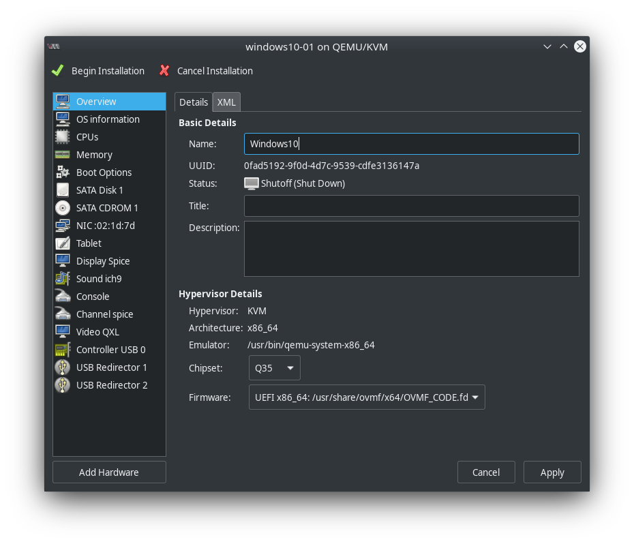This screenshot has height=544, width=634.
Task: Open the Chipset Q35 dropdown
Action: point(275,368)
